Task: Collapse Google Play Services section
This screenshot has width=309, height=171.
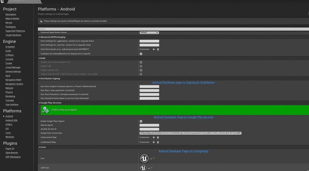Action: [39, 103]
